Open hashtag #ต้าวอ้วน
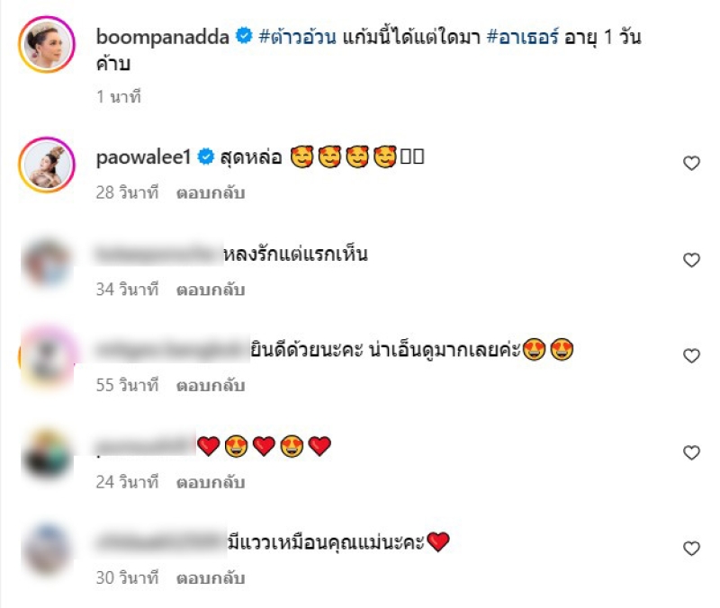 pyautogui.click(x=298, y=37)
